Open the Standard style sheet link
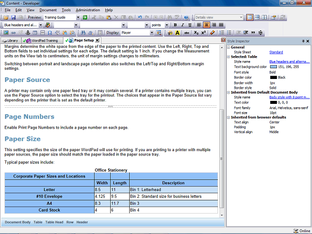Screen dimensions: 312x234 pyautogui.click(x=276, y=52)
